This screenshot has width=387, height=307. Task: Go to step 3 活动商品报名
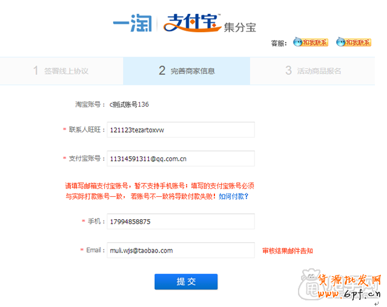click(x=313, y=71)
